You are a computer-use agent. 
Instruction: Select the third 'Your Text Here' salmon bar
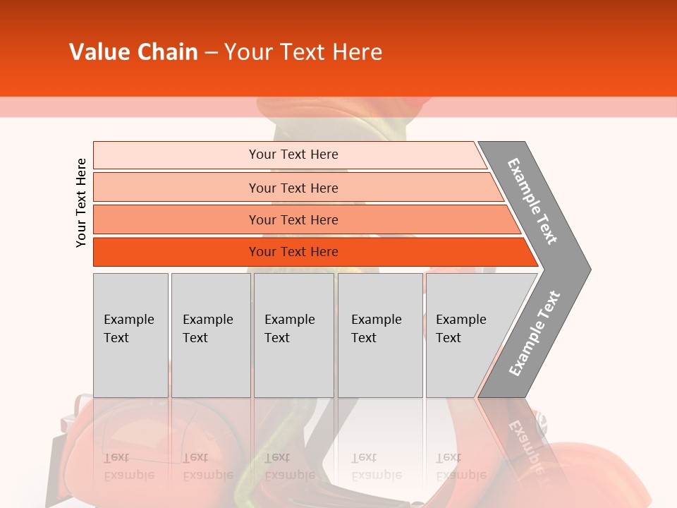coord(293,219)
